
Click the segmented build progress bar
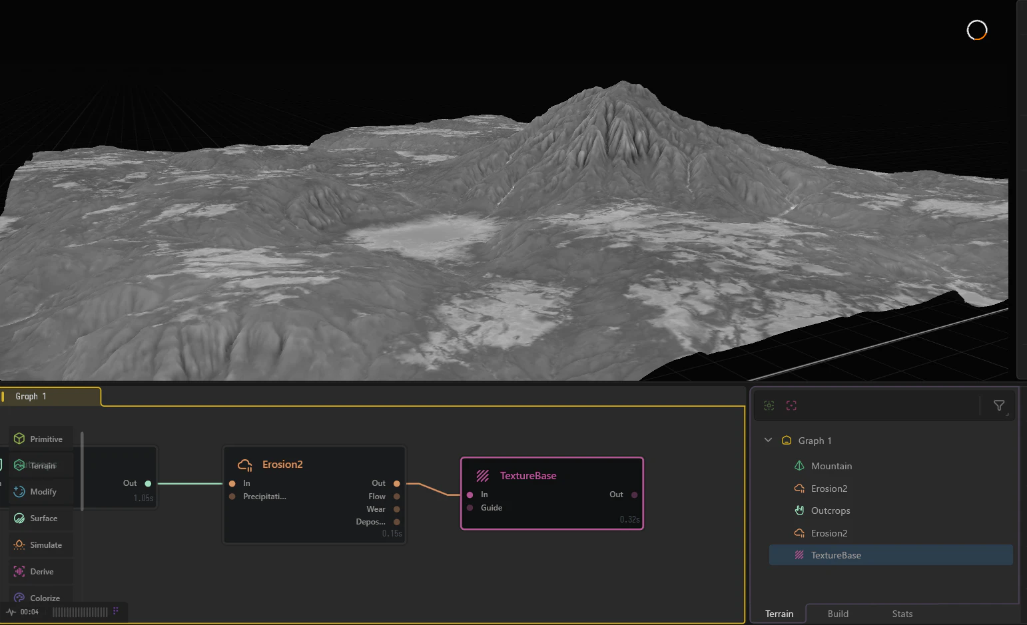80,612
